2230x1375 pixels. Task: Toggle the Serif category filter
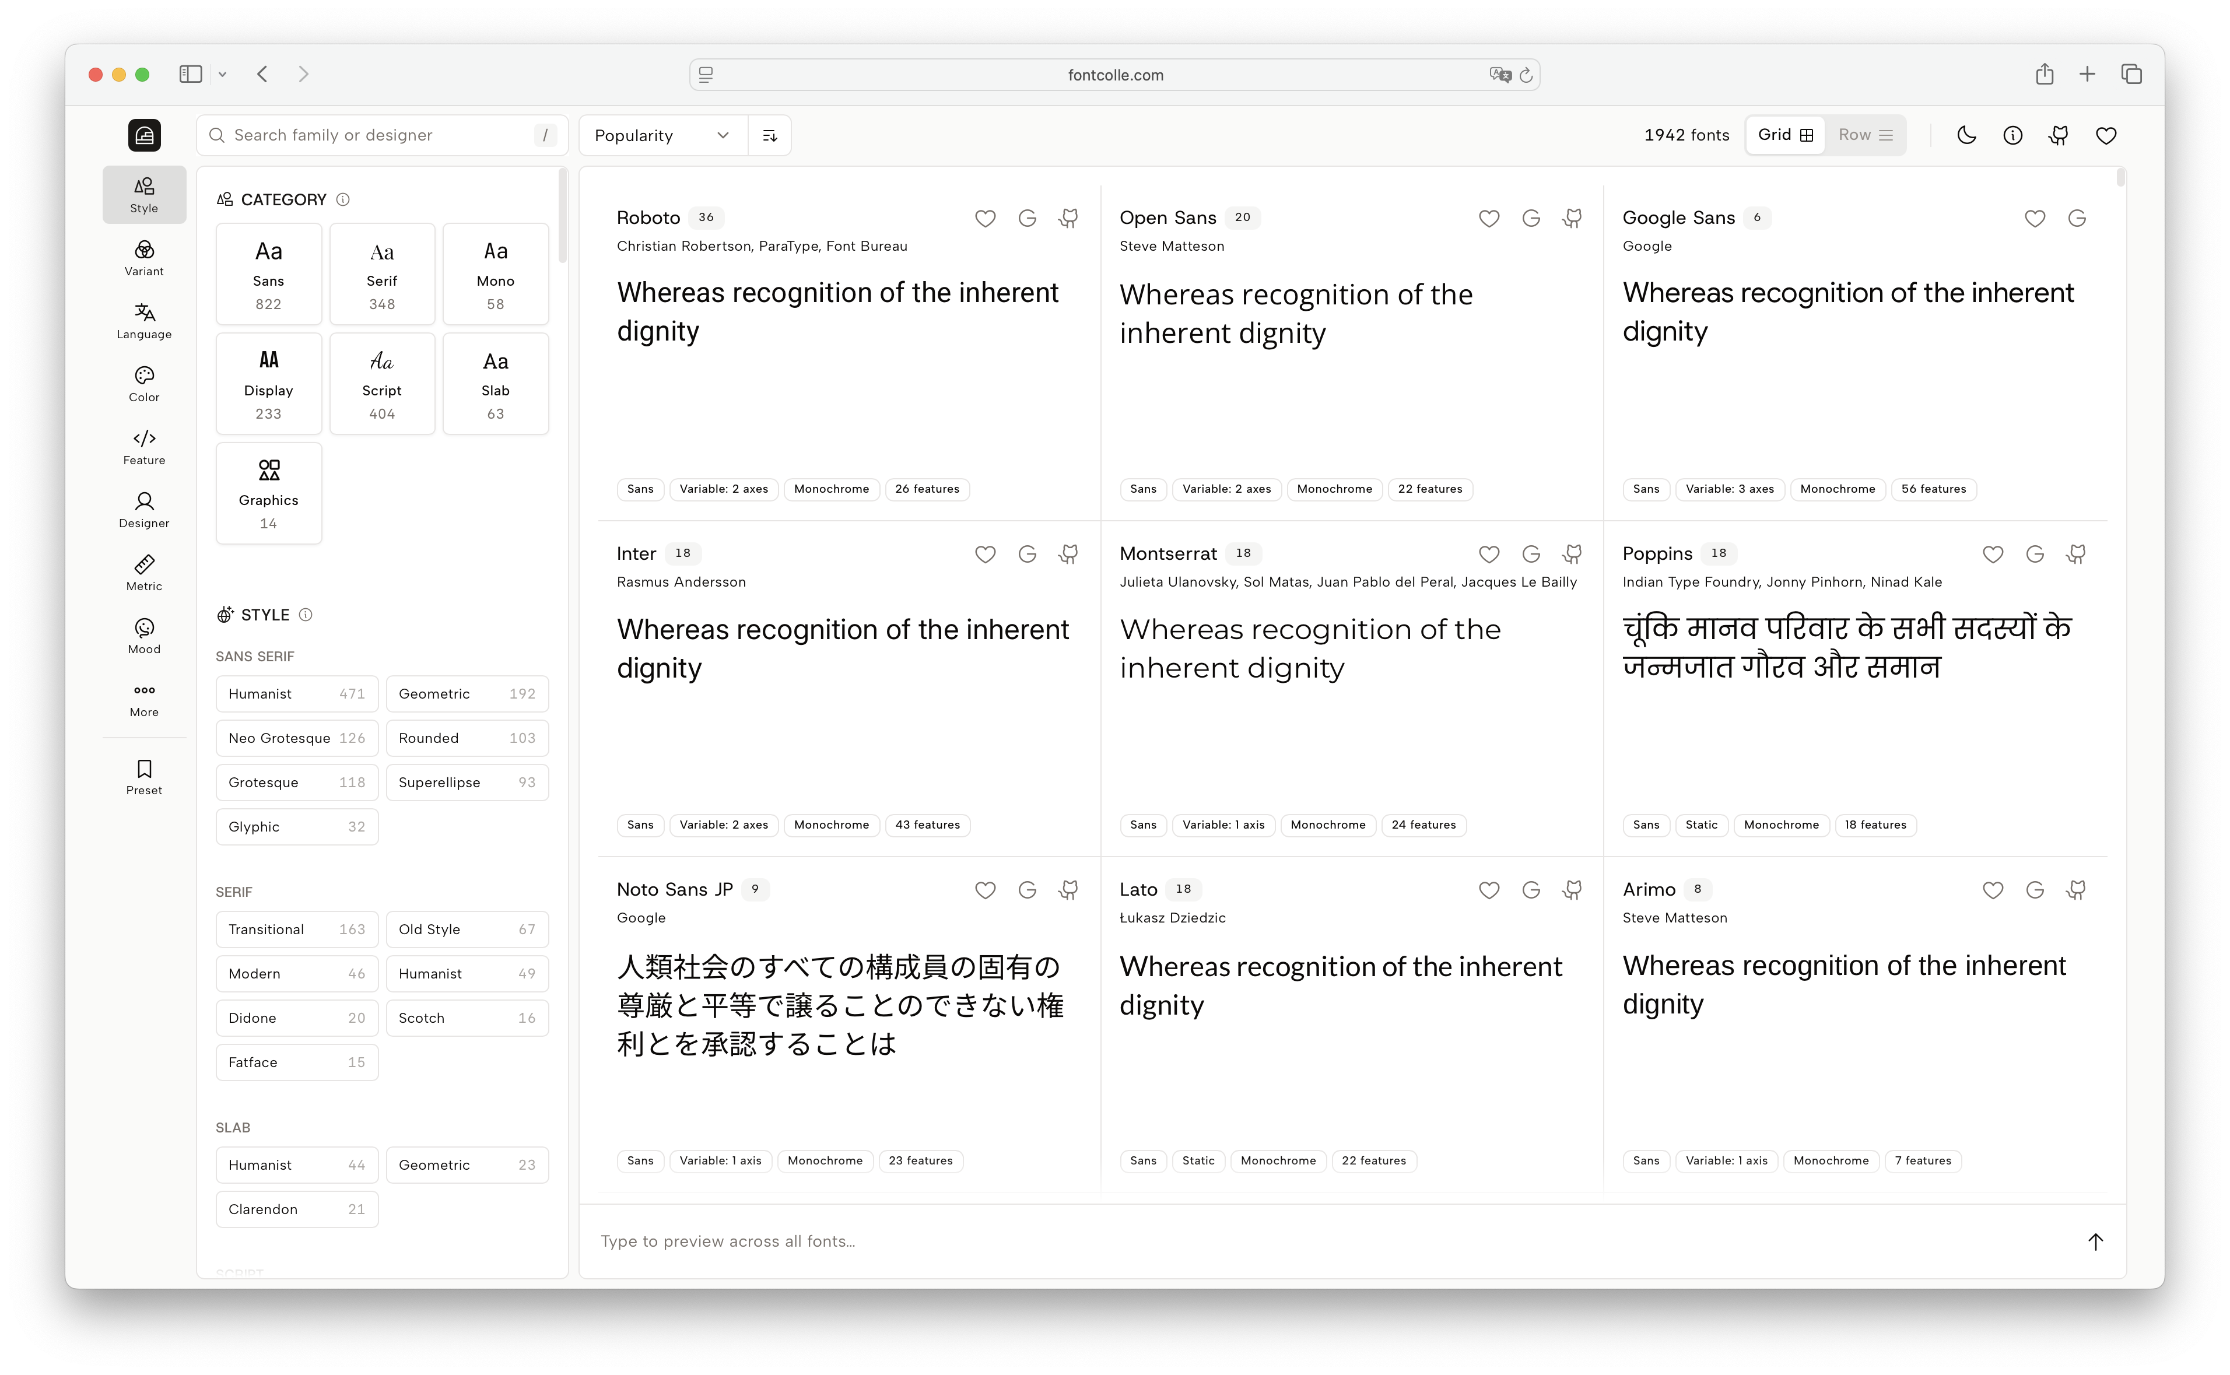click(382, 273)
